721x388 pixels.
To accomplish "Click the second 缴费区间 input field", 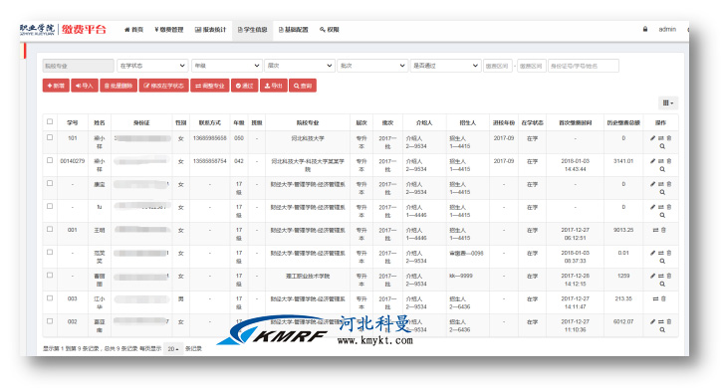I will point(532,66).
